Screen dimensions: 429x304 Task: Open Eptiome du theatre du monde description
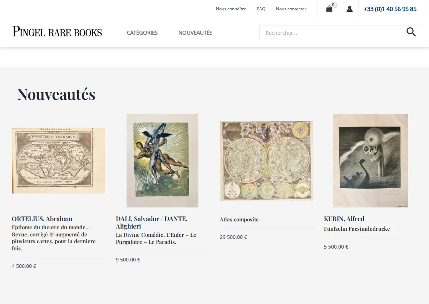tap(54, 238)
